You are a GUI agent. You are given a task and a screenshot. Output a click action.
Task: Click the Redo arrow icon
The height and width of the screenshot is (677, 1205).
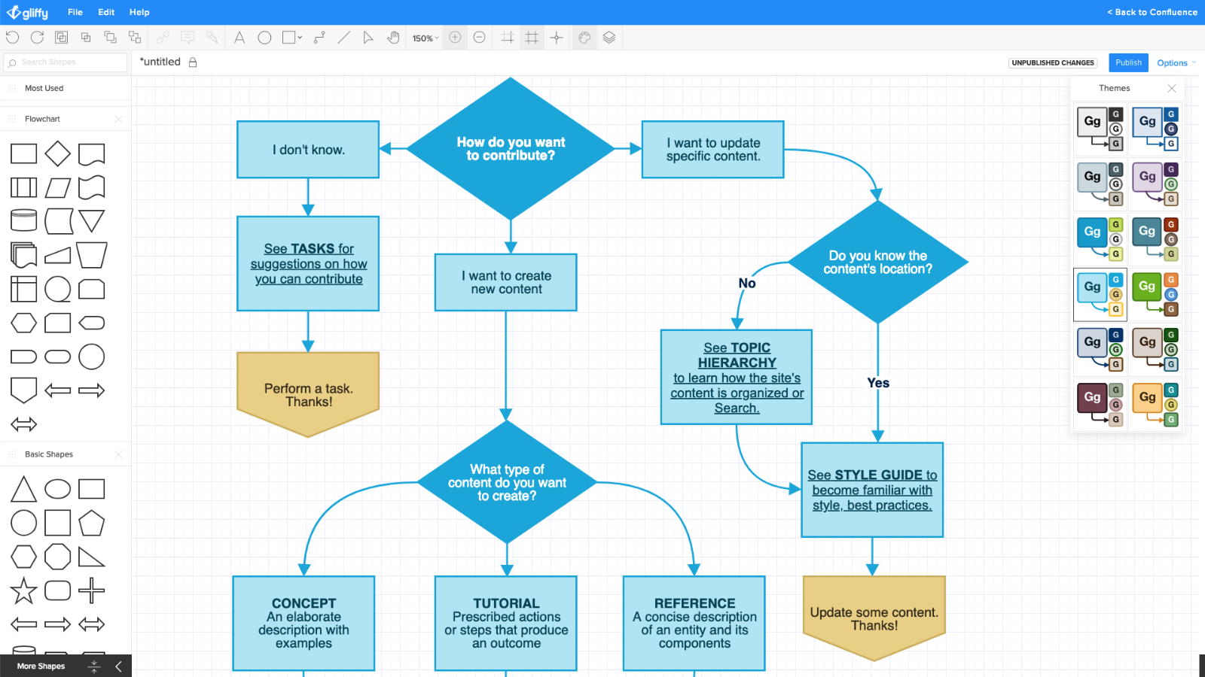point(37,38)
